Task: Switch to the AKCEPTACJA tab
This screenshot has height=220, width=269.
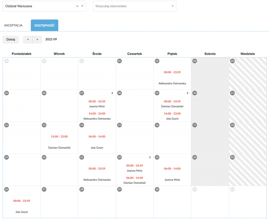Action: click(13, 25)
